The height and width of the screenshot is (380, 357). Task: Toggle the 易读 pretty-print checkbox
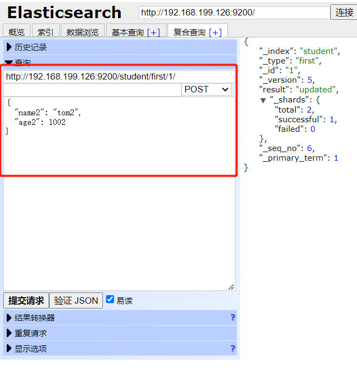coord(110,299)
